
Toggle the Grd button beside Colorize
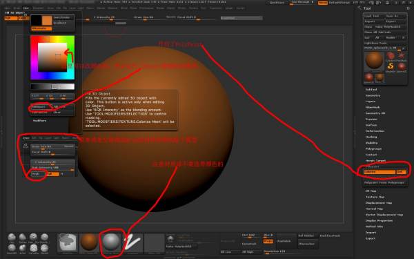pyautogui.click(x=402, y=172)
